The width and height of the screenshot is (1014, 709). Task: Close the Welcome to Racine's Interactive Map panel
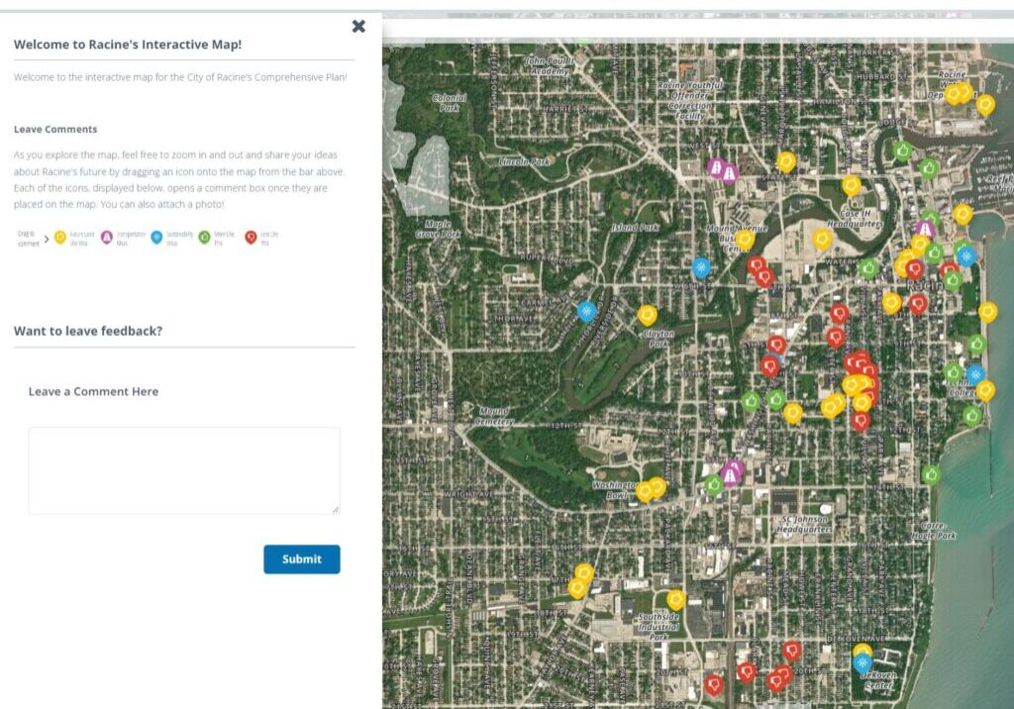click(358, 27)
